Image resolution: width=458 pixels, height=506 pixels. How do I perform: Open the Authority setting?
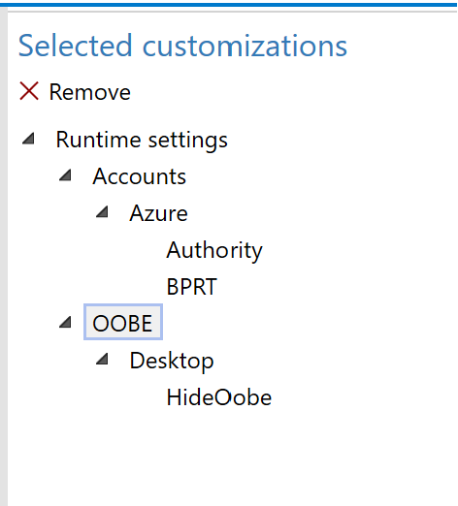click(214, 250)
